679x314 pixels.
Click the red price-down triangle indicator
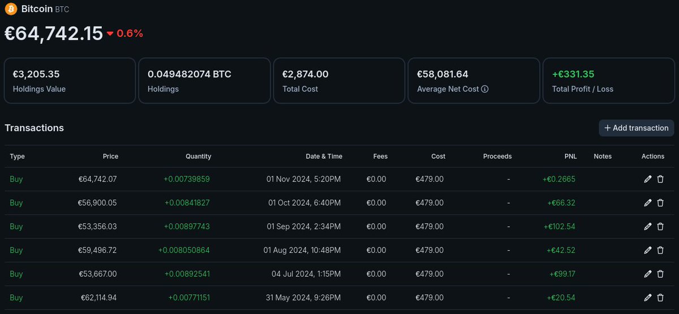tap(110, 34)
